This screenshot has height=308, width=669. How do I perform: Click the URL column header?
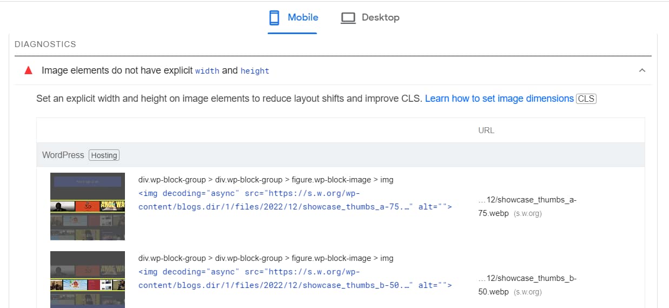[x=486, y=130]
